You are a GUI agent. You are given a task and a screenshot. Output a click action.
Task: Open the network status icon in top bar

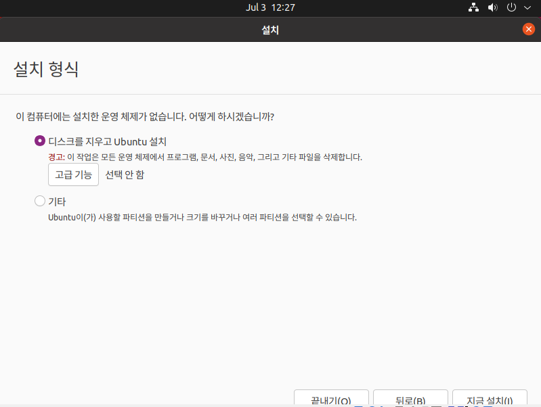(473, 7)
